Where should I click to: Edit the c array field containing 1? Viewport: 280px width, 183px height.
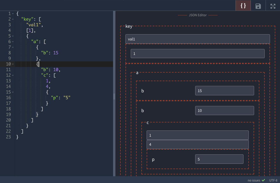click(x=198, y=135)
